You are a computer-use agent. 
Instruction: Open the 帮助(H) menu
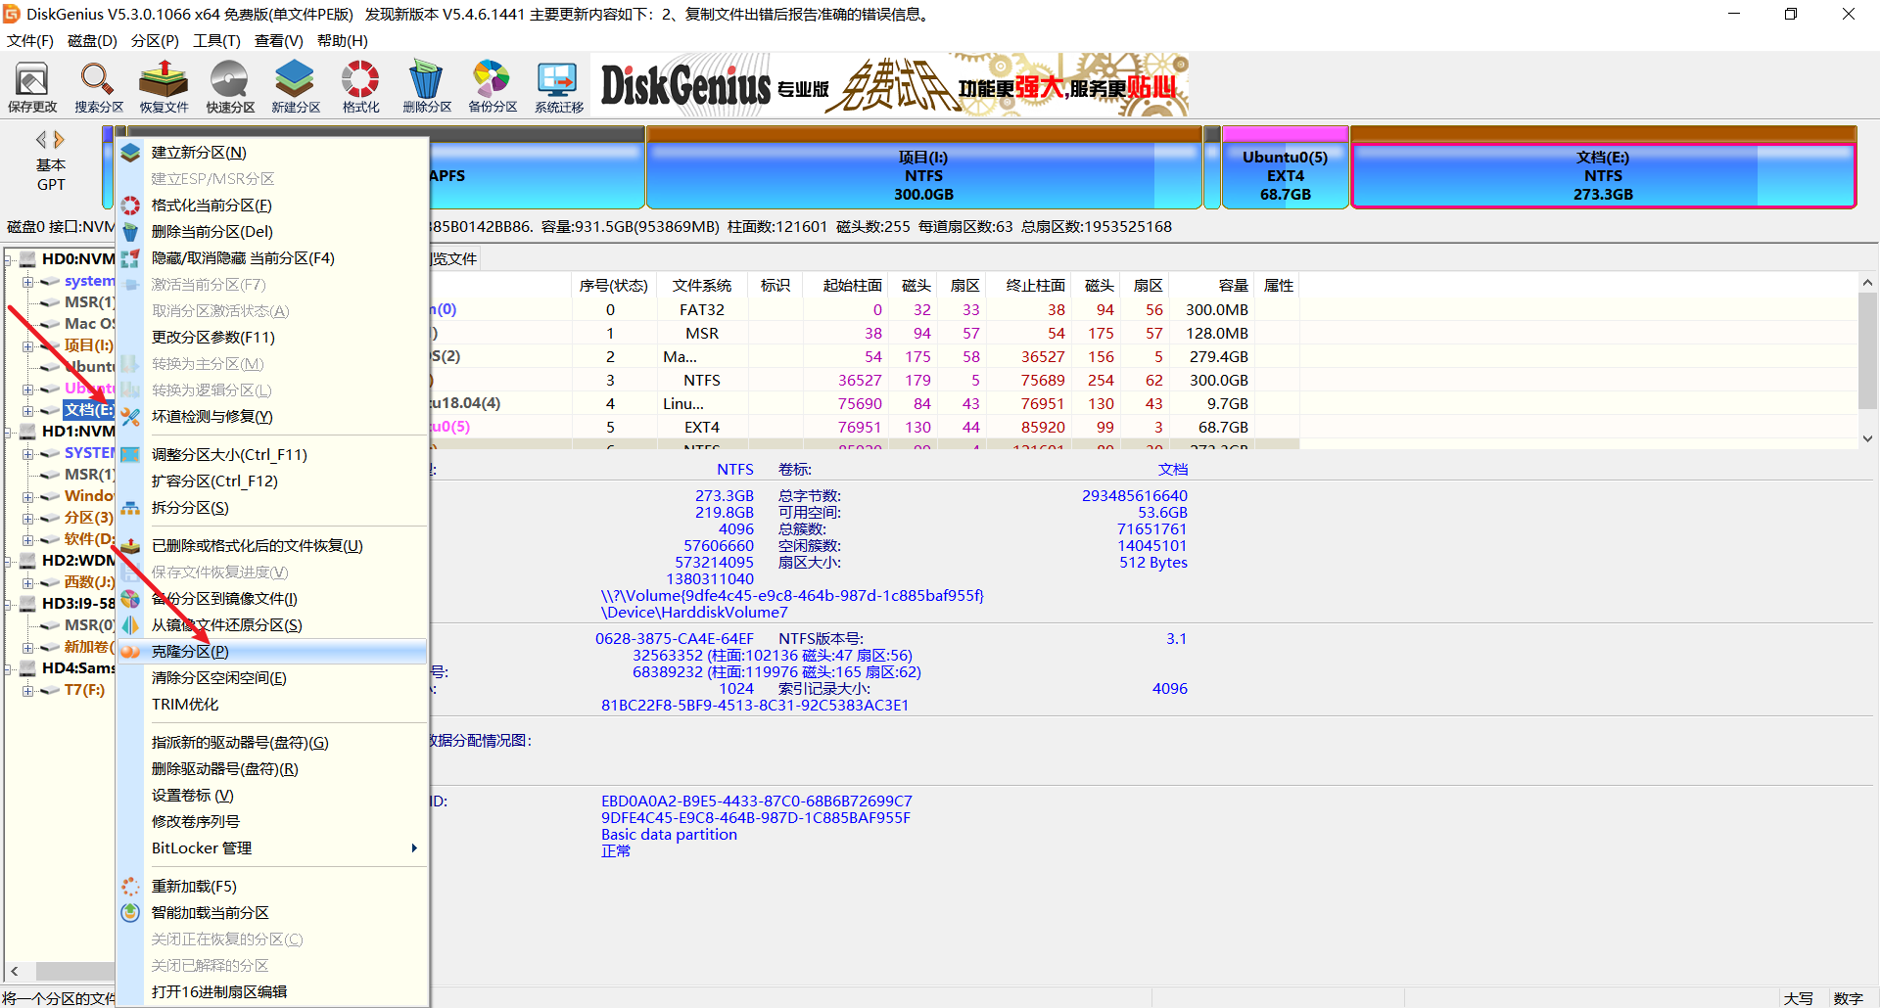tap(342, 41)
